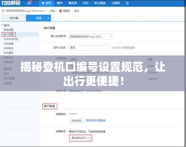
Task: Expand the account email dropdown in header
Action: [45, 11]
